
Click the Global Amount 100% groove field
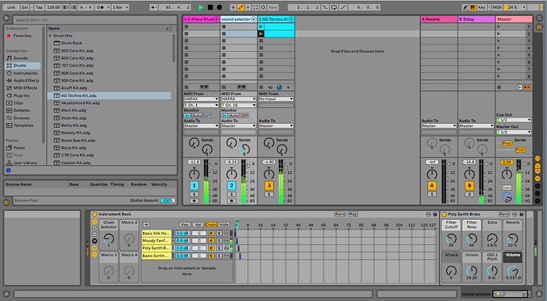click(x=167, y=201)
